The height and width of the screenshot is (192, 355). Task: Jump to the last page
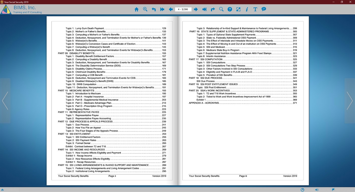pyautogui.click(x=204, y=9)
